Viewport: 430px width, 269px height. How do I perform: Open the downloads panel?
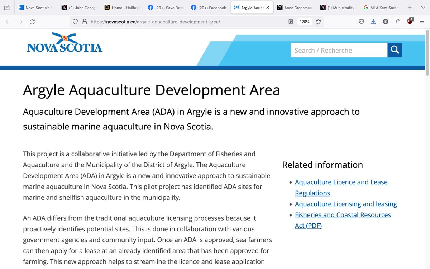click(x=373, y=22)
